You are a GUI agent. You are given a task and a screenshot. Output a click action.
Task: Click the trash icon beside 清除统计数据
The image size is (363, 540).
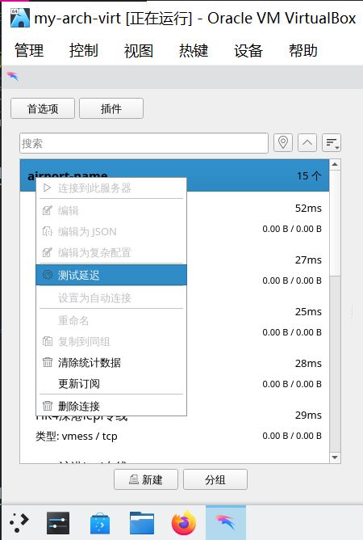point(48,363)
